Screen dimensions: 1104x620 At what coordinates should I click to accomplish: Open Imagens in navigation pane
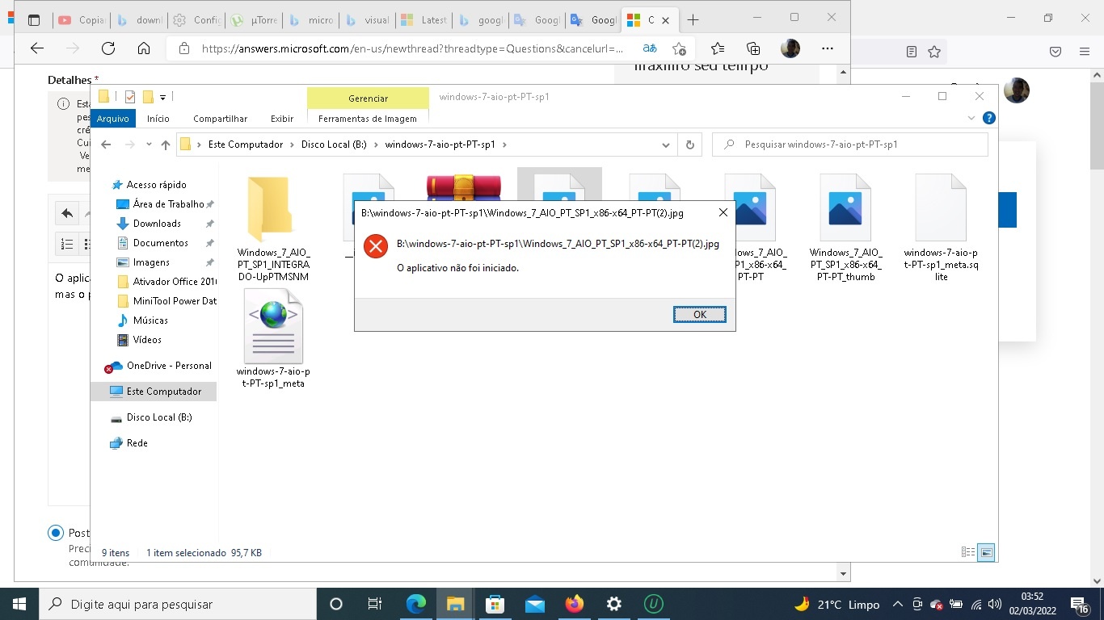pyautogui.click(x=151, y=262)
